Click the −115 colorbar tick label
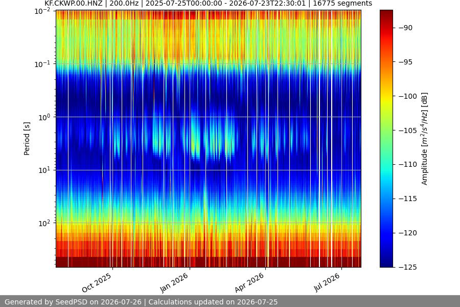 [407, 199]
